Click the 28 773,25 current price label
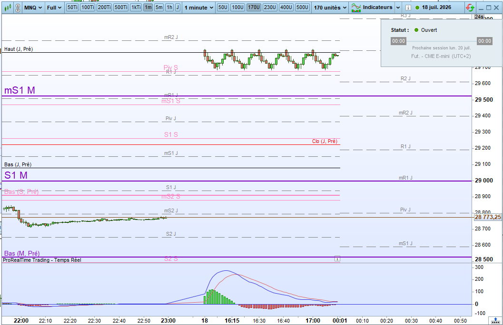Viewport: 503px width, 325px height. coord(488,217)
